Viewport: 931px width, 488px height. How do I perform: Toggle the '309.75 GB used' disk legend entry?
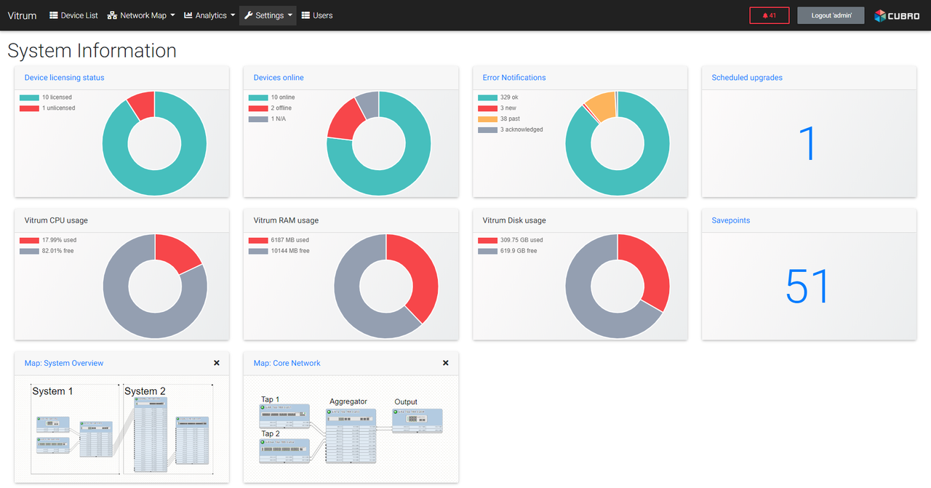[x=511, y=240]
